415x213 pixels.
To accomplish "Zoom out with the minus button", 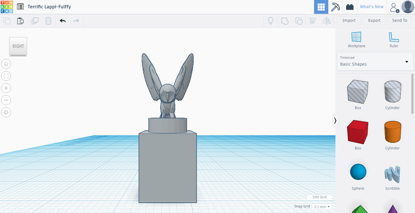I will click(x=6, y=100).
